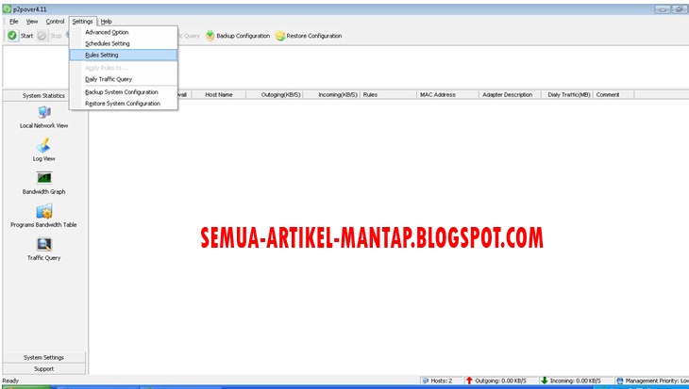Sort by Comment column header
The image size is (689, 389).
point(613,95)
